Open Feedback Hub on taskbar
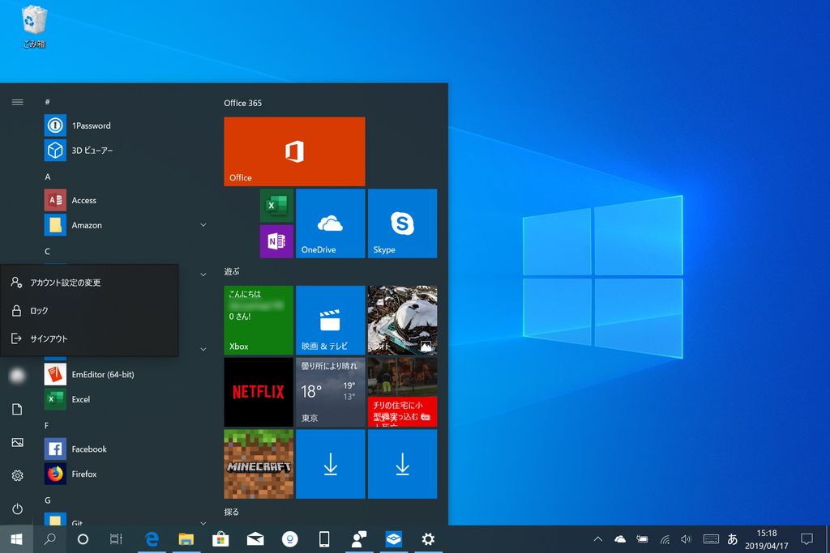 359,539
